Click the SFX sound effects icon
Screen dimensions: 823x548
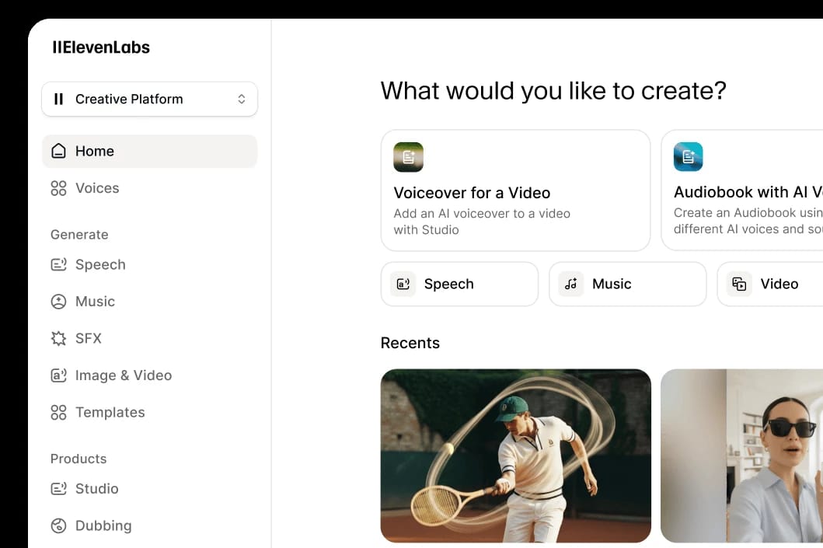point(58,338)
